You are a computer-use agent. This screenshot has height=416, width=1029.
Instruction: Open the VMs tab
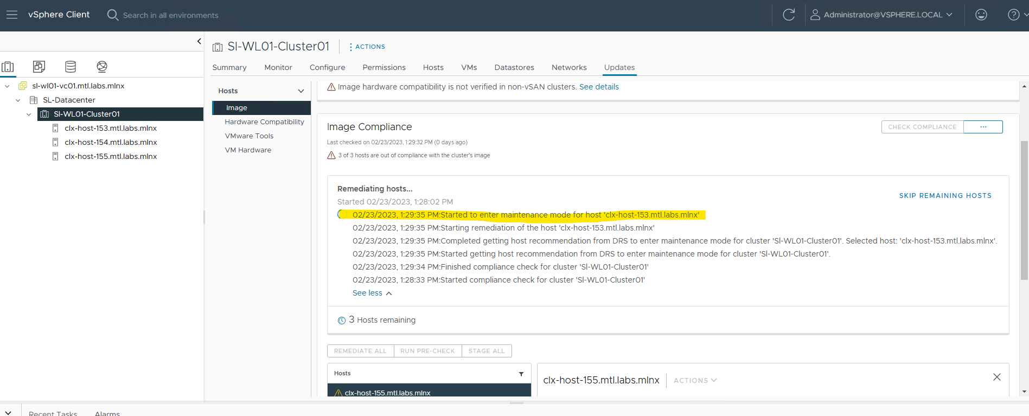coord(469,67)
